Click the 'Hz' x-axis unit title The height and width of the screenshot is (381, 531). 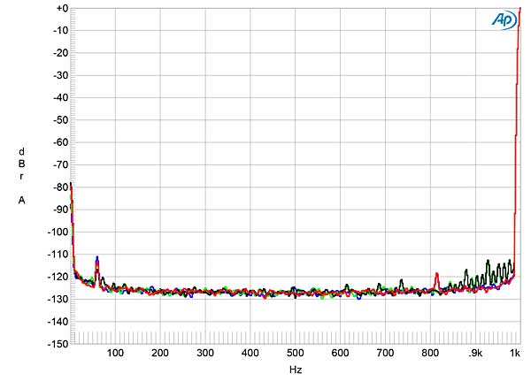click(x=296, y=370)
